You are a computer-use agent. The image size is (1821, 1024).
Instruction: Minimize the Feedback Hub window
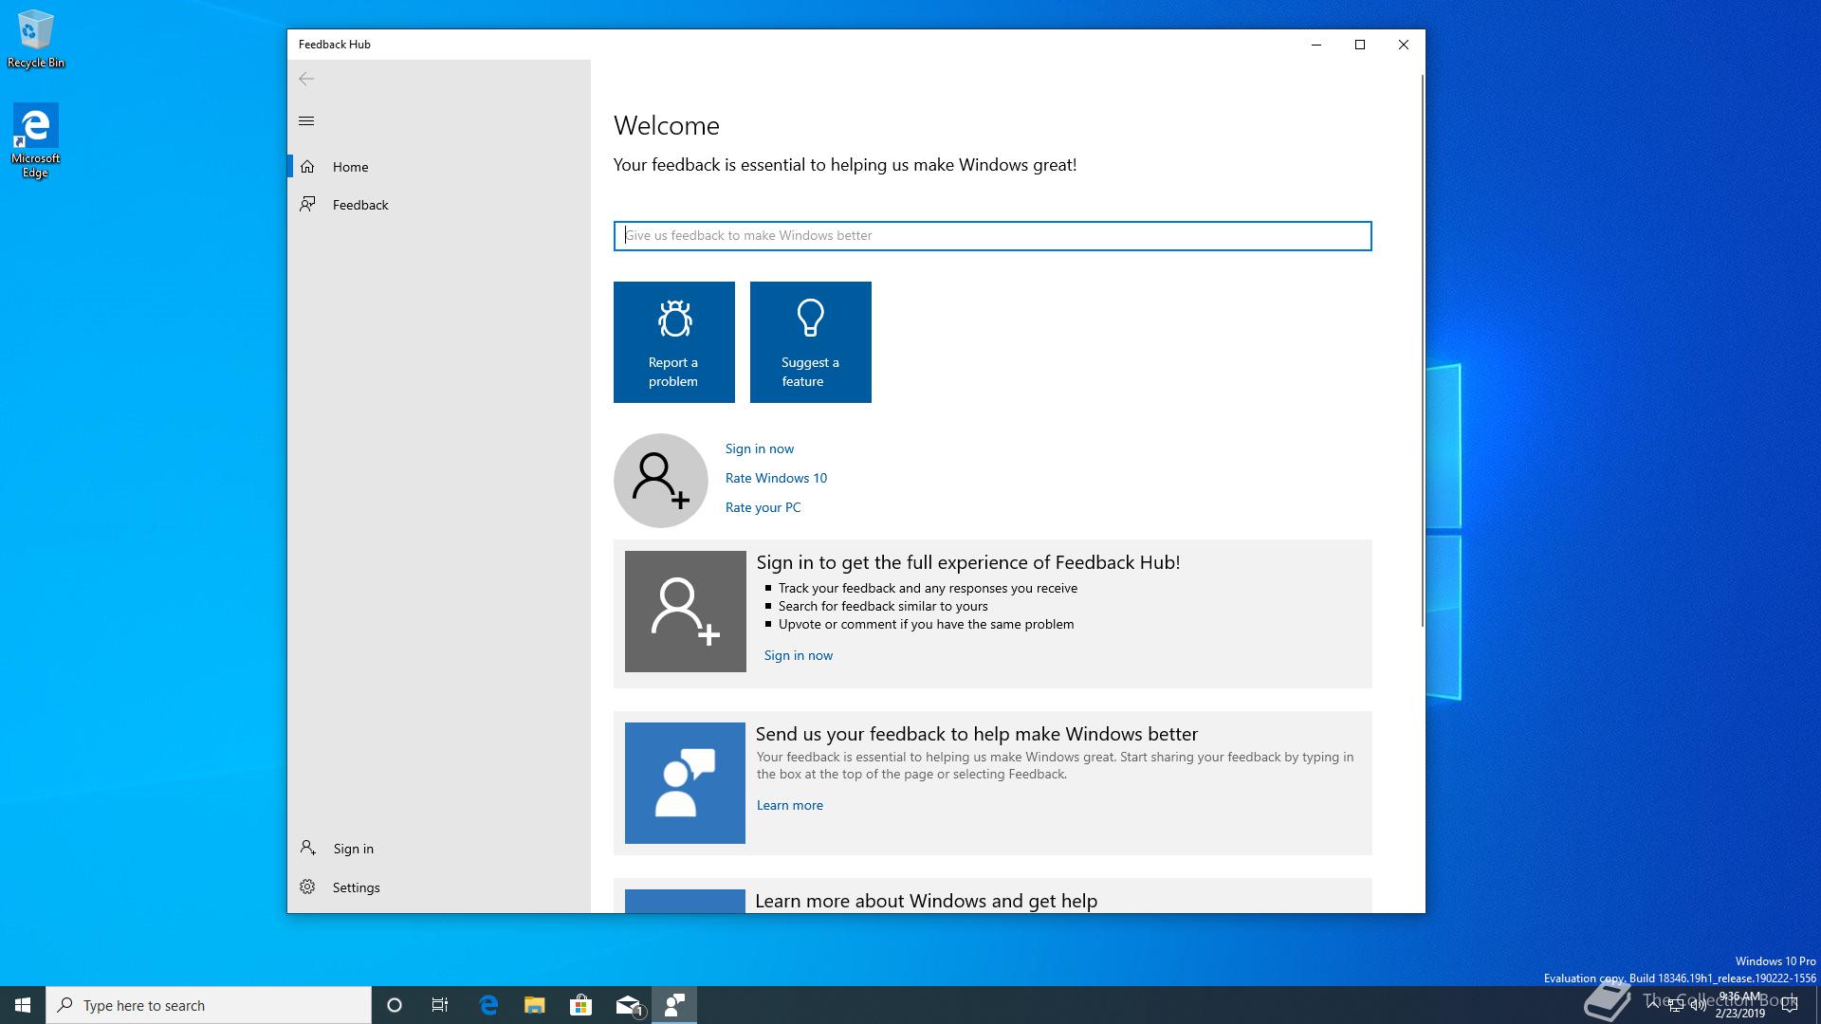[x=1316, y=45]
